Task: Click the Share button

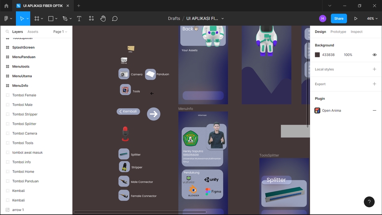Action: point(339,19)
